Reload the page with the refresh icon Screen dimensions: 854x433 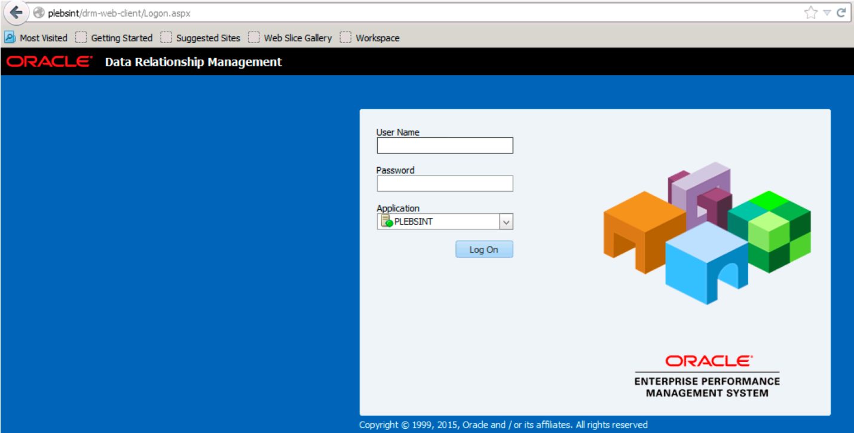(841, 13)
